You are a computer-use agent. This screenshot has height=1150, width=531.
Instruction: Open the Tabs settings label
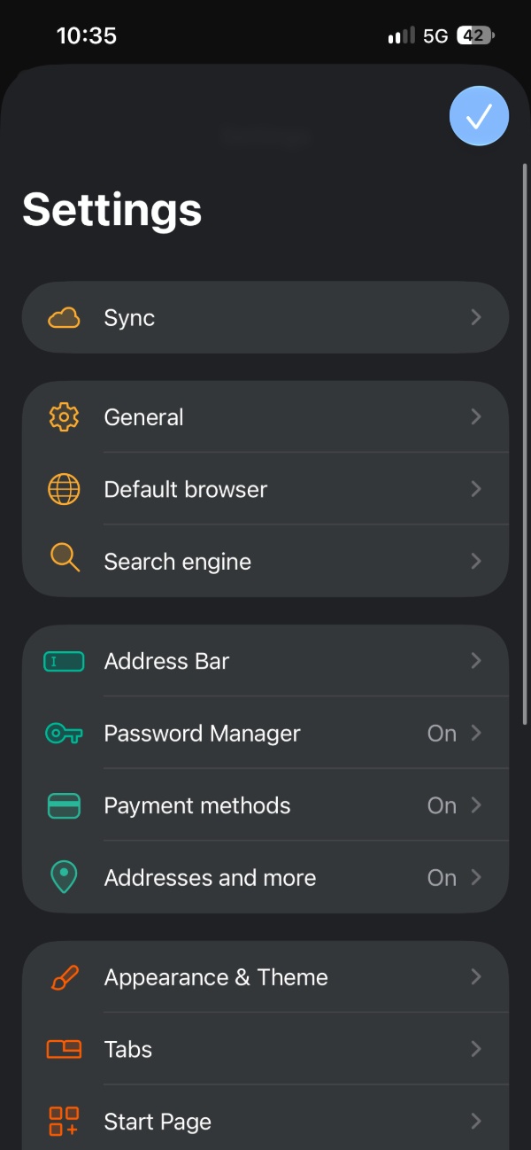pyautogui.click(x=128, y=1049)
